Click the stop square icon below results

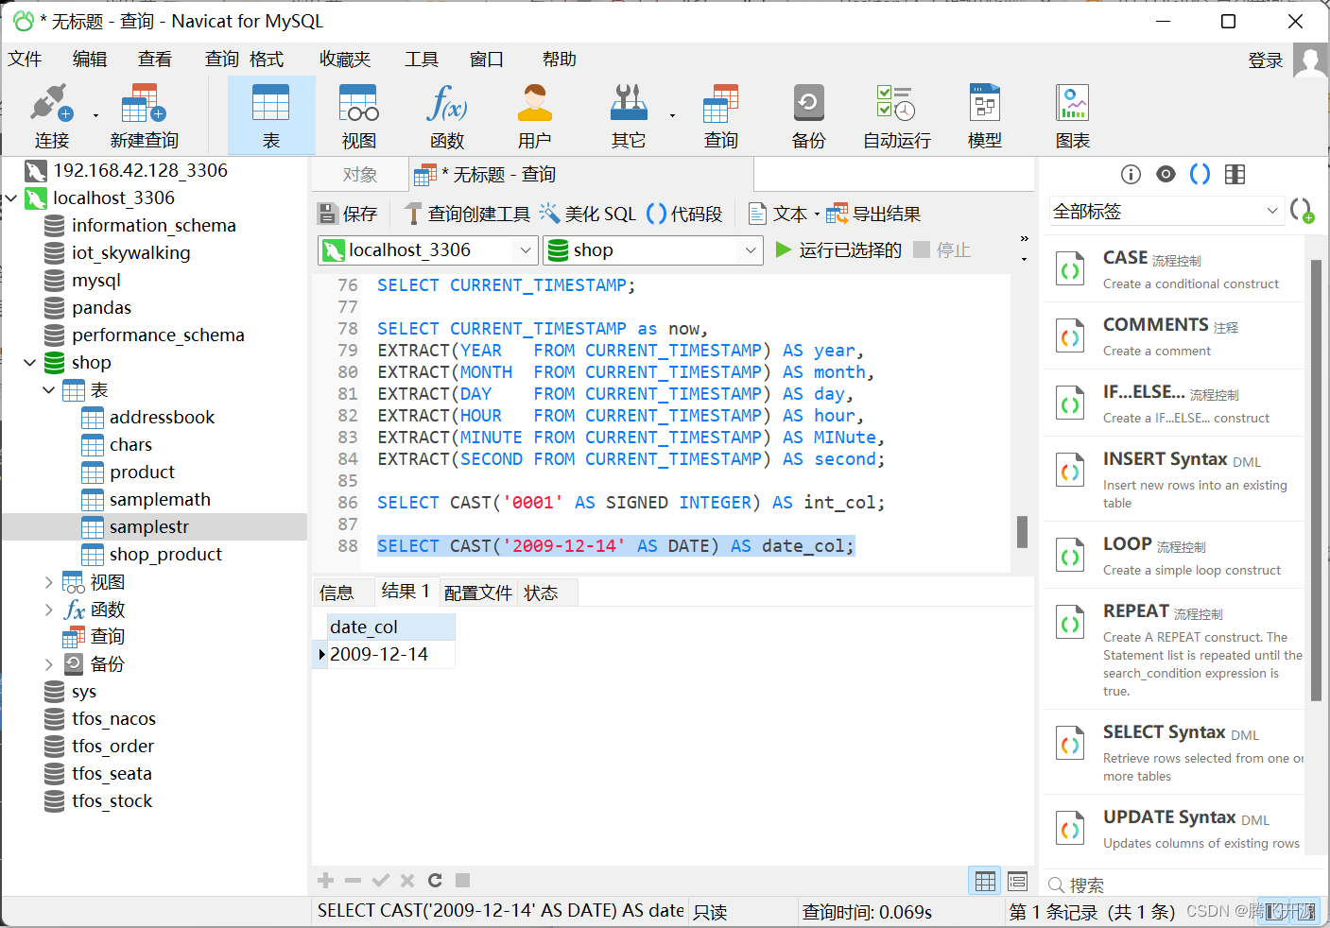click(462, 881)
